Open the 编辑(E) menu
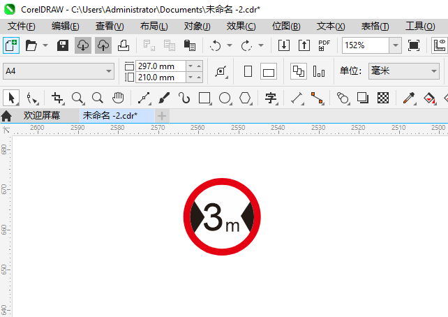448x317 pixels. click(65, 27)
